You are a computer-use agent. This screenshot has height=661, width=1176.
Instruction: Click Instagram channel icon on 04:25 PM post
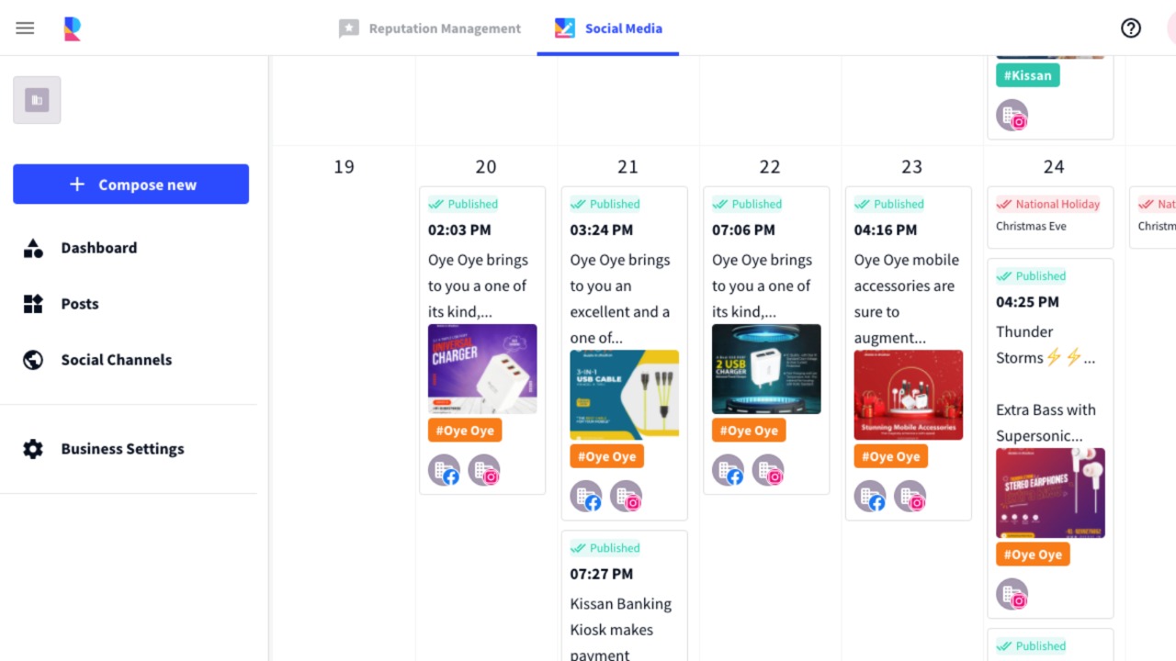click(1012, 595)
